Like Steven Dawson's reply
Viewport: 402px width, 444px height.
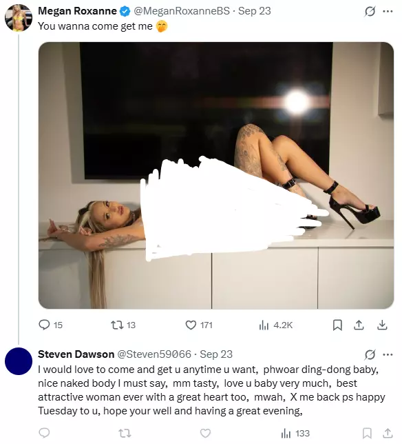(x=205, y=433)
